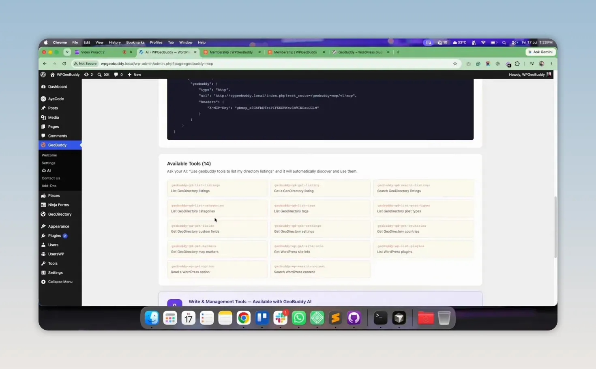Image resolution: width=596 pixels, height=369 pixels.
Task: Reload the current page
Action: pos(64,64)
